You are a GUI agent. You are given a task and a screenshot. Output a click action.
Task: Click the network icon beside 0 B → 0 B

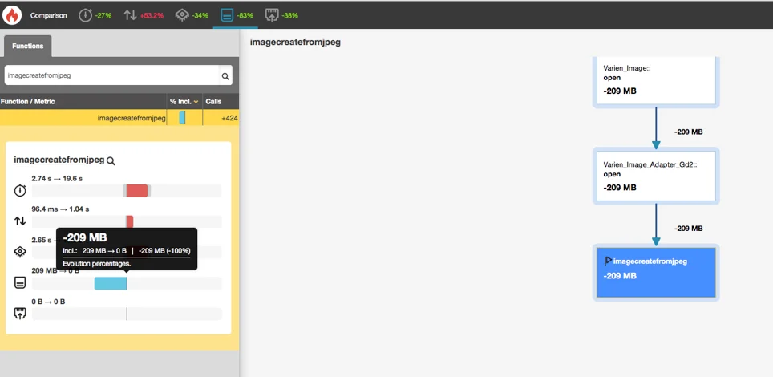click(20, 313)
